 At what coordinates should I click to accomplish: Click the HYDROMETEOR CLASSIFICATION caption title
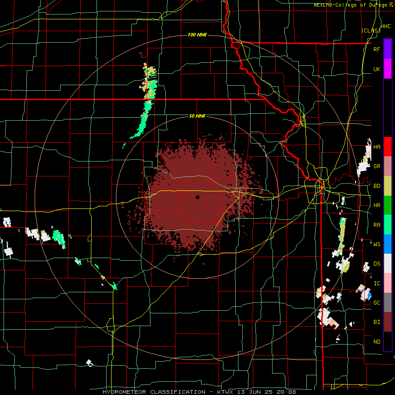click(154, 392)
